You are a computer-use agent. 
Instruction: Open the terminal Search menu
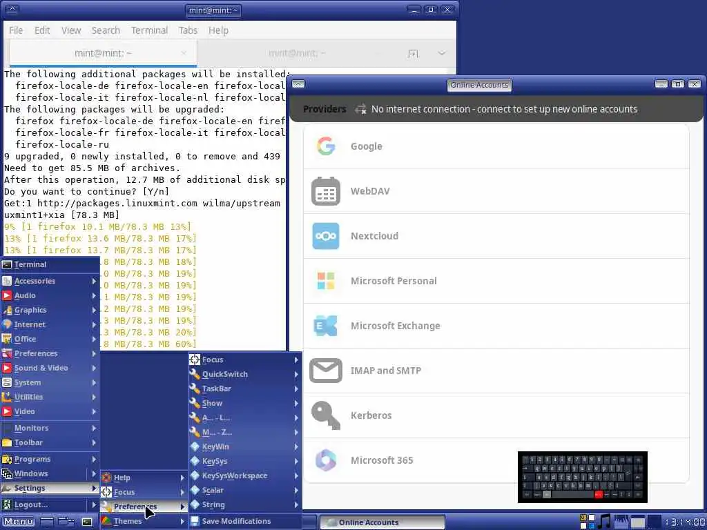[106, 30]
